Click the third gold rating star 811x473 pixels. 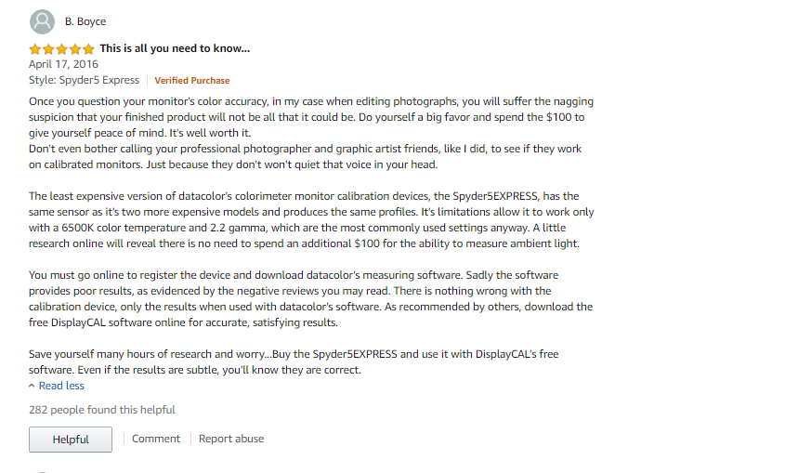coord(62,49)
